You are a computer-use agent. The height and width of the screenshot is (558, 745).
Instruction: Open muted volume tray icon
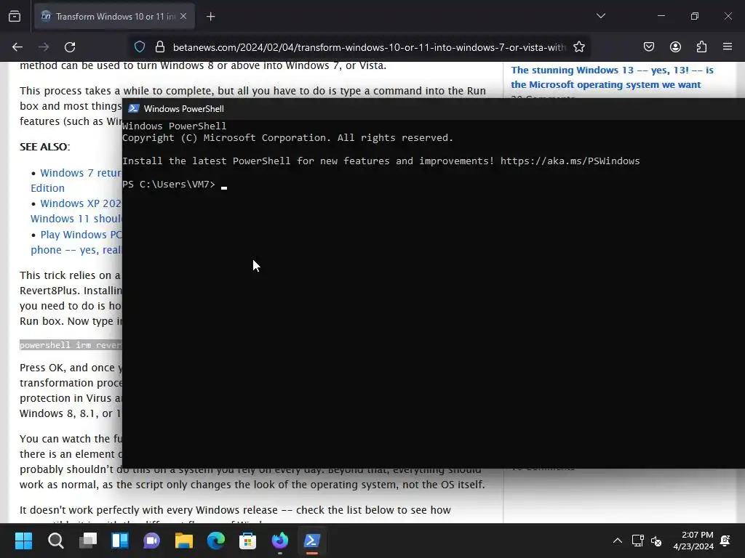[x=656, y=541]
